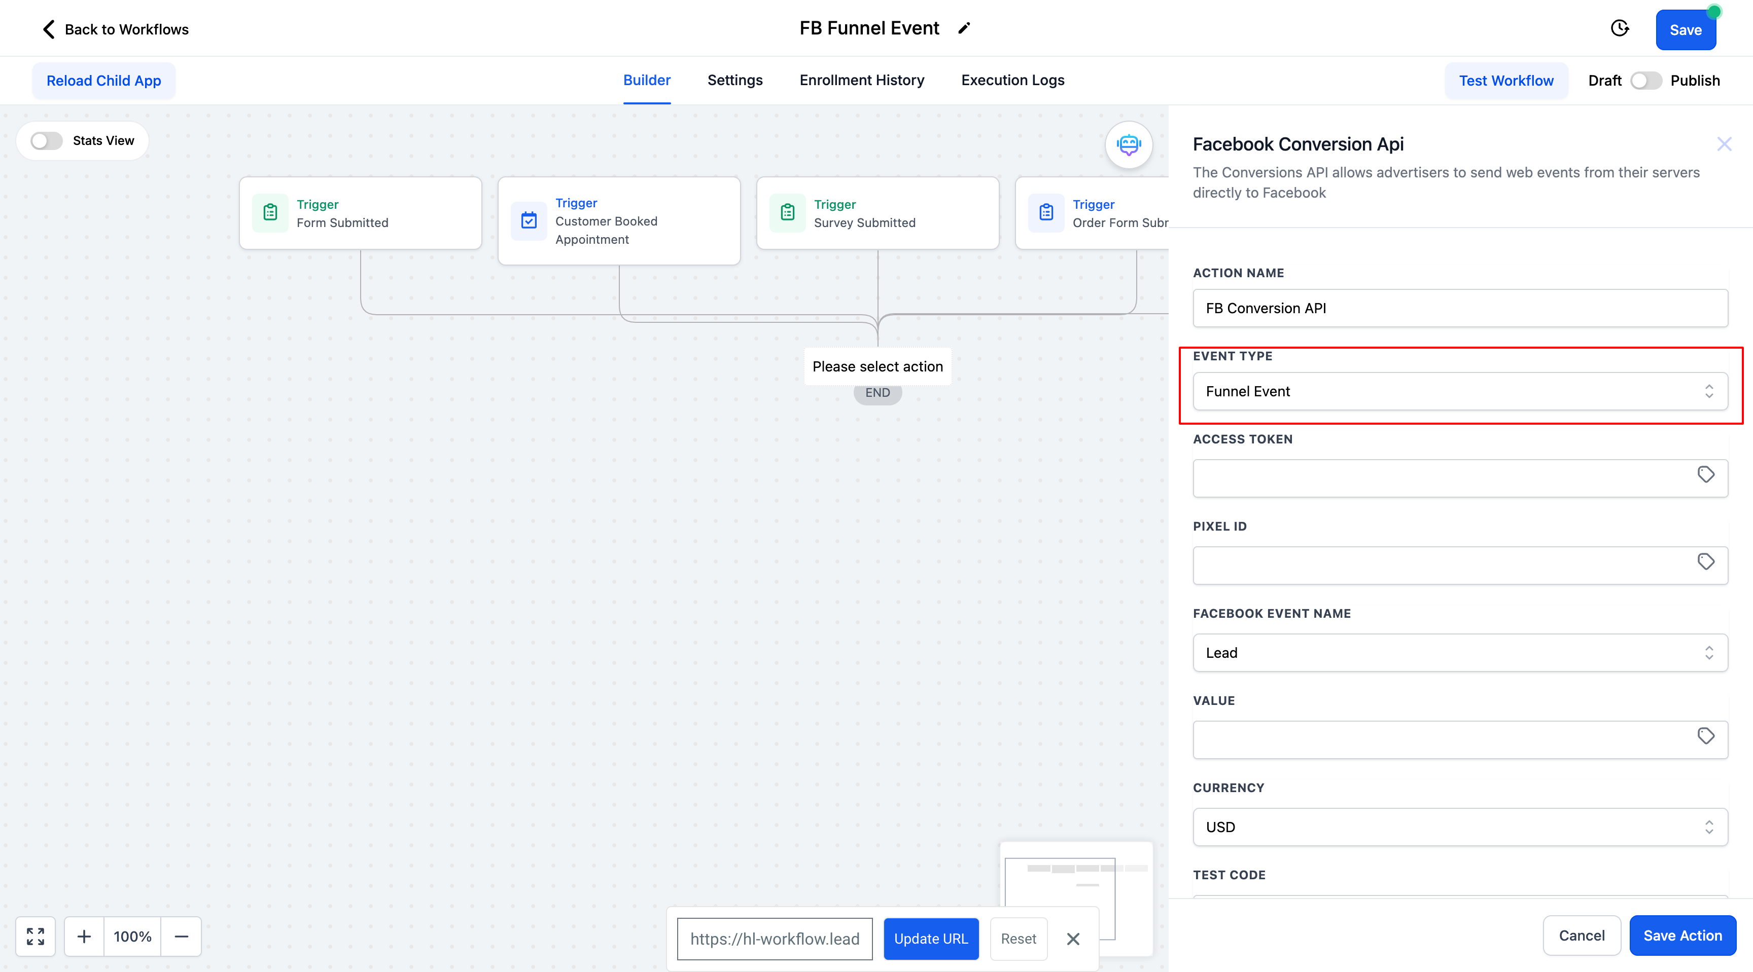
Task: Open the AI assistant bot icon
Action: tap(1128, 145)
